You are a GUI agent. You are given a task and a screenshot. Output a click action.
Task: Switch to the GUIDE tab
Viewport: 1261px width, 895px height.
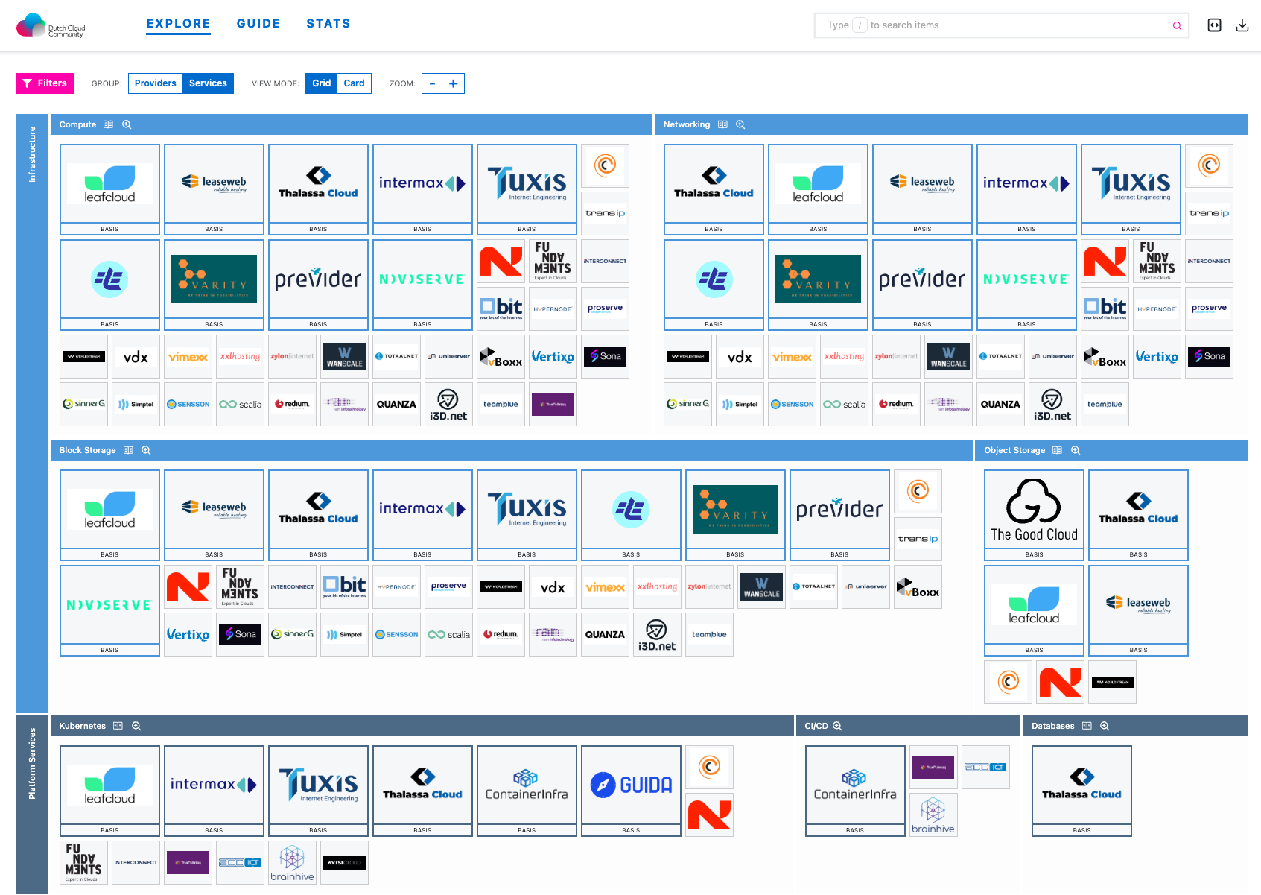point(258,23)
